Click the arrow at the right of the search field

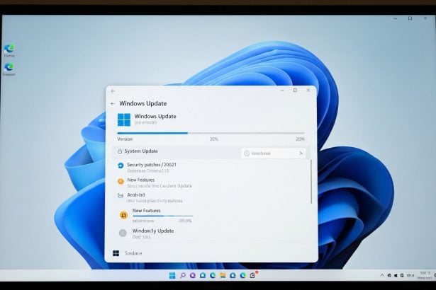[x=301, y=153]
